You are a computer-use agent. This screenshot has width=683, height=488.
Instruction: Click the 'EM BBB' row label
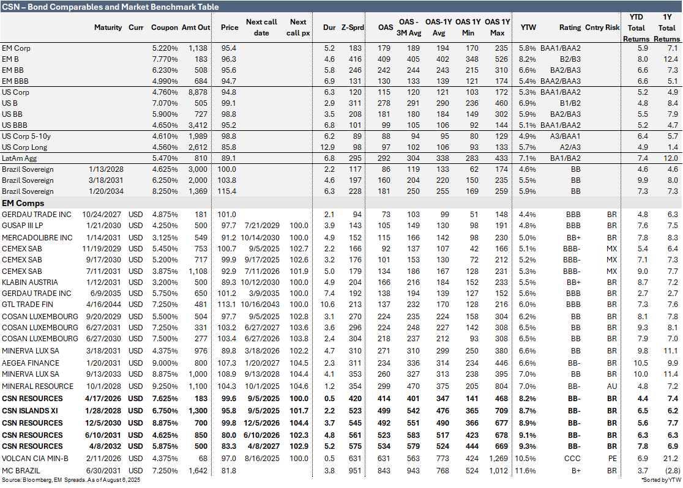tap(15, 81)
